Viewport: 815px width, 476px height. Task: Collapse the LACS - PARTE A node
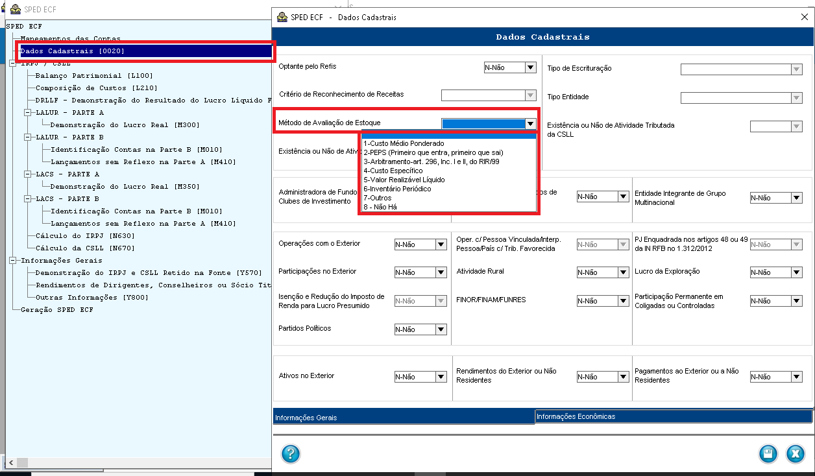coord(28,174)
